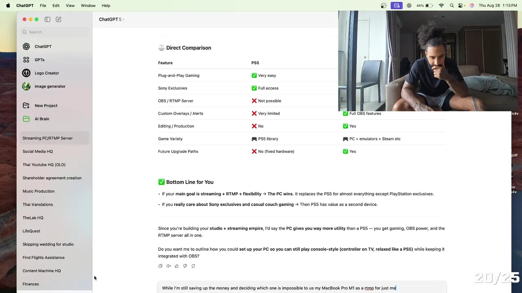522x293 pixels.
Task: Select the 'Full OBS features' cell
Action: click(362, 114)
